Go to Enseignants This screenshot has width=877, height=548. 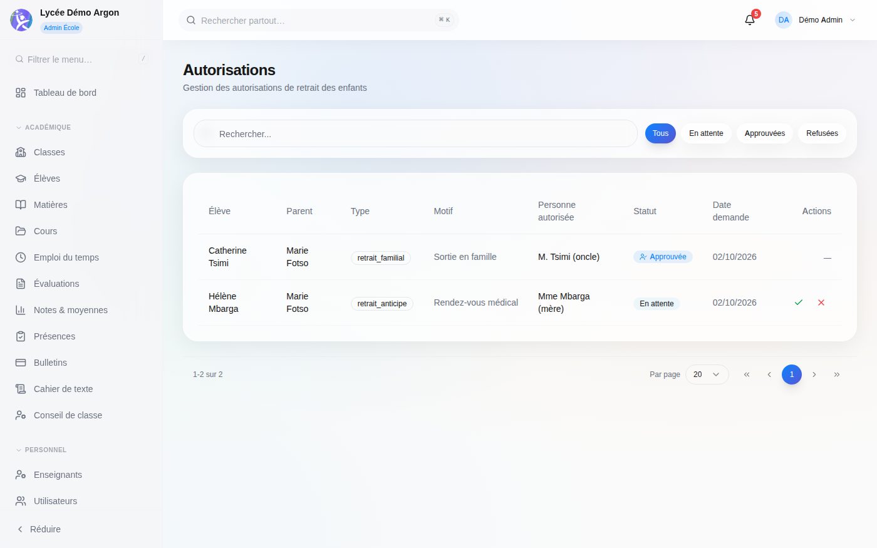point(81,475)
